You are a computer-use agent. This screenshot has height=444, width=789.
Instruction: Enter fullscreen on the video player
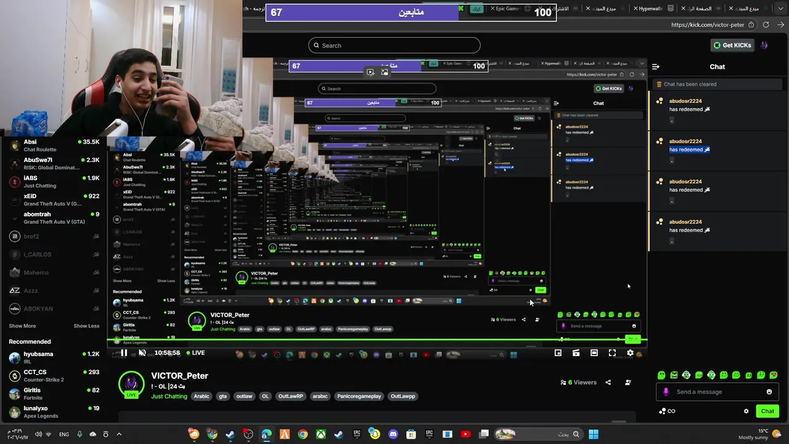(x=612, y=353)
